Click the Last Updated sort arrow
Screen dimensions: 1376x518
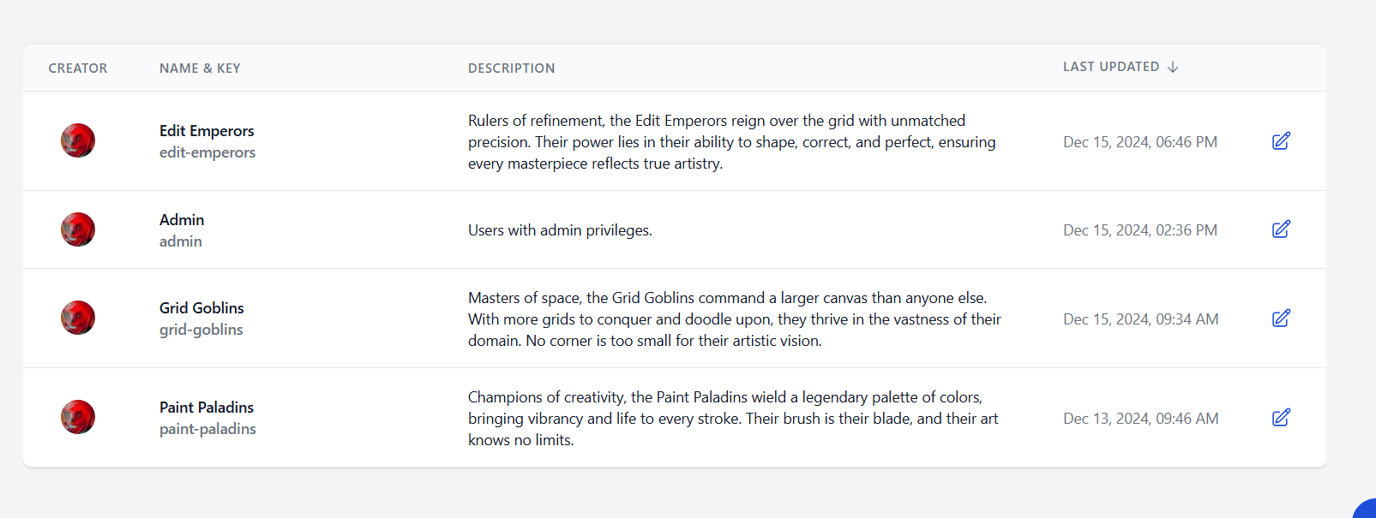pyautogui.click(x=1173, y=67)
